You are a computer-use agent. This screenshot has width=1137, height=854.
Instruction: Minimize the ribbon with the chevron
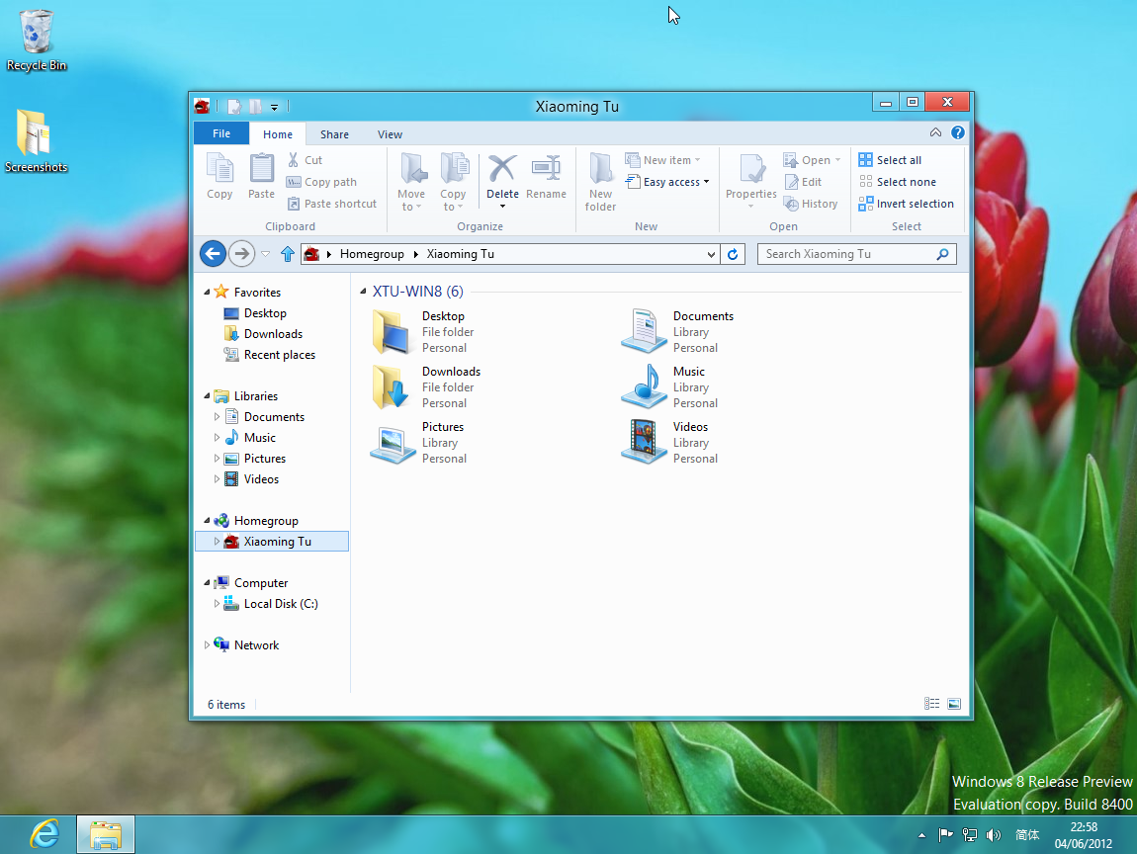tap(935, 132)
